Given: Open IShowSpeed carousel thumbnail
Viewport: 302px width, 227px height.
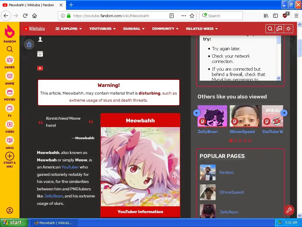Looking at the screenshot, I should [x=244, y=116].
